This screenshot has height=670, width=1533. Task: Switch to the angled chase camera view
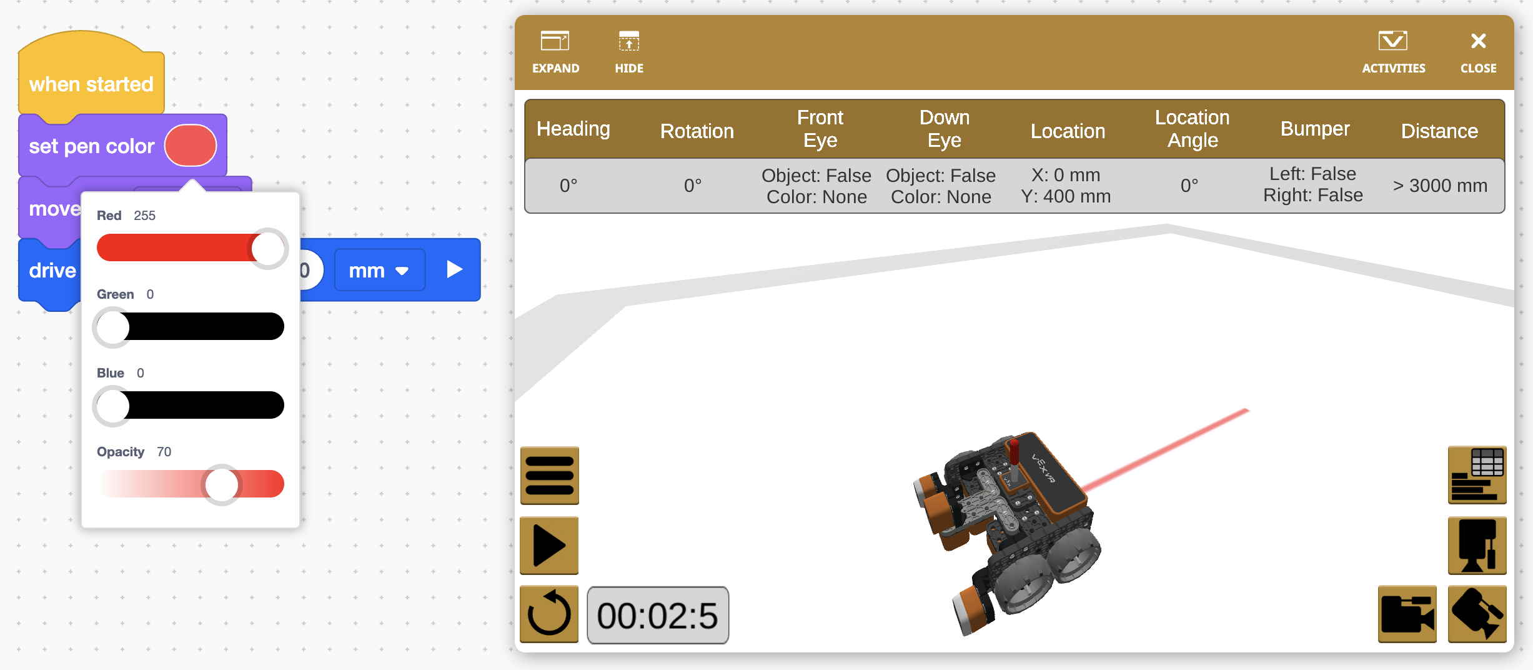[1477, 614]
